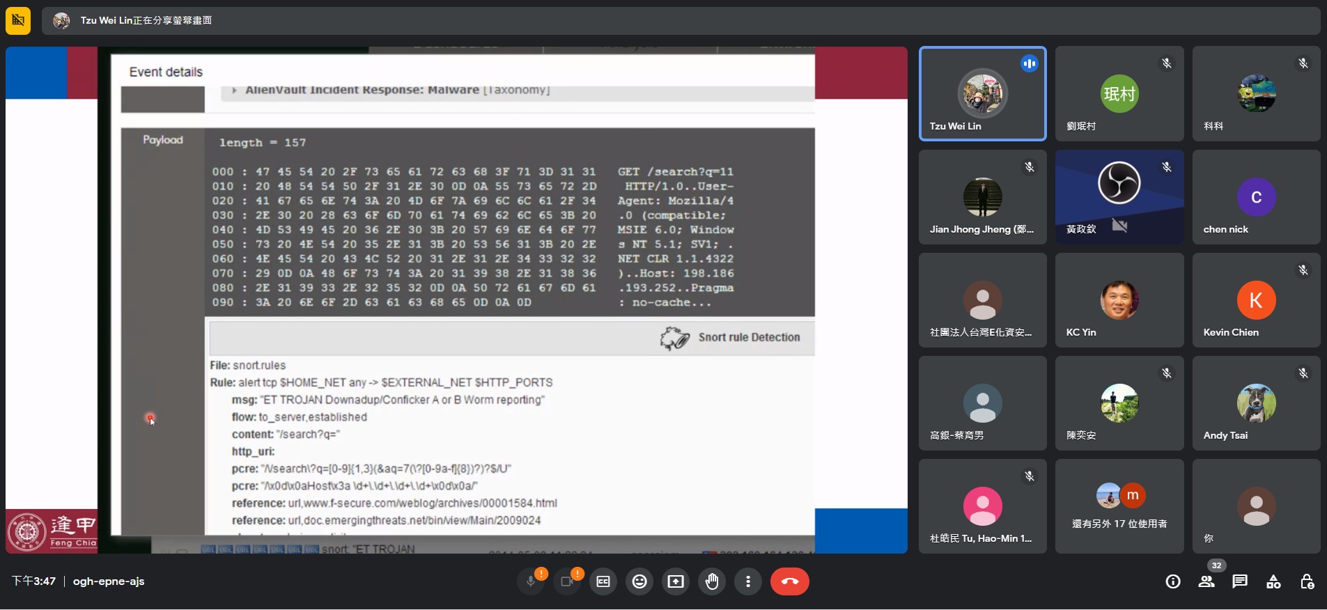
Task: Click the f-secure.com reference URL line
Action: (x=394, y=503)
